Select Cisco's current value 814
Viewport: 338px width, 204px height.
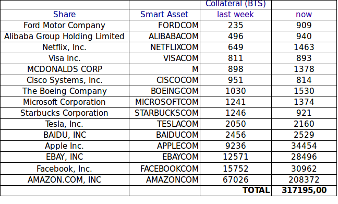304,80
